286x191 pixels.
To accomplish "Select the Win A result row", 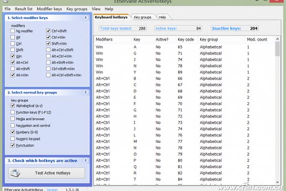I will click(184, 47).
